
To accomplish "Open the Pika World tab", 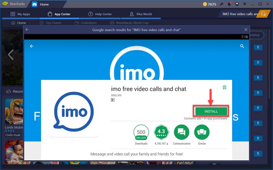I will pos(141,14).
